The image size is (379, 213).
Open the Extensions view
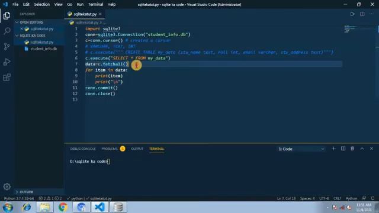(7, 78)
